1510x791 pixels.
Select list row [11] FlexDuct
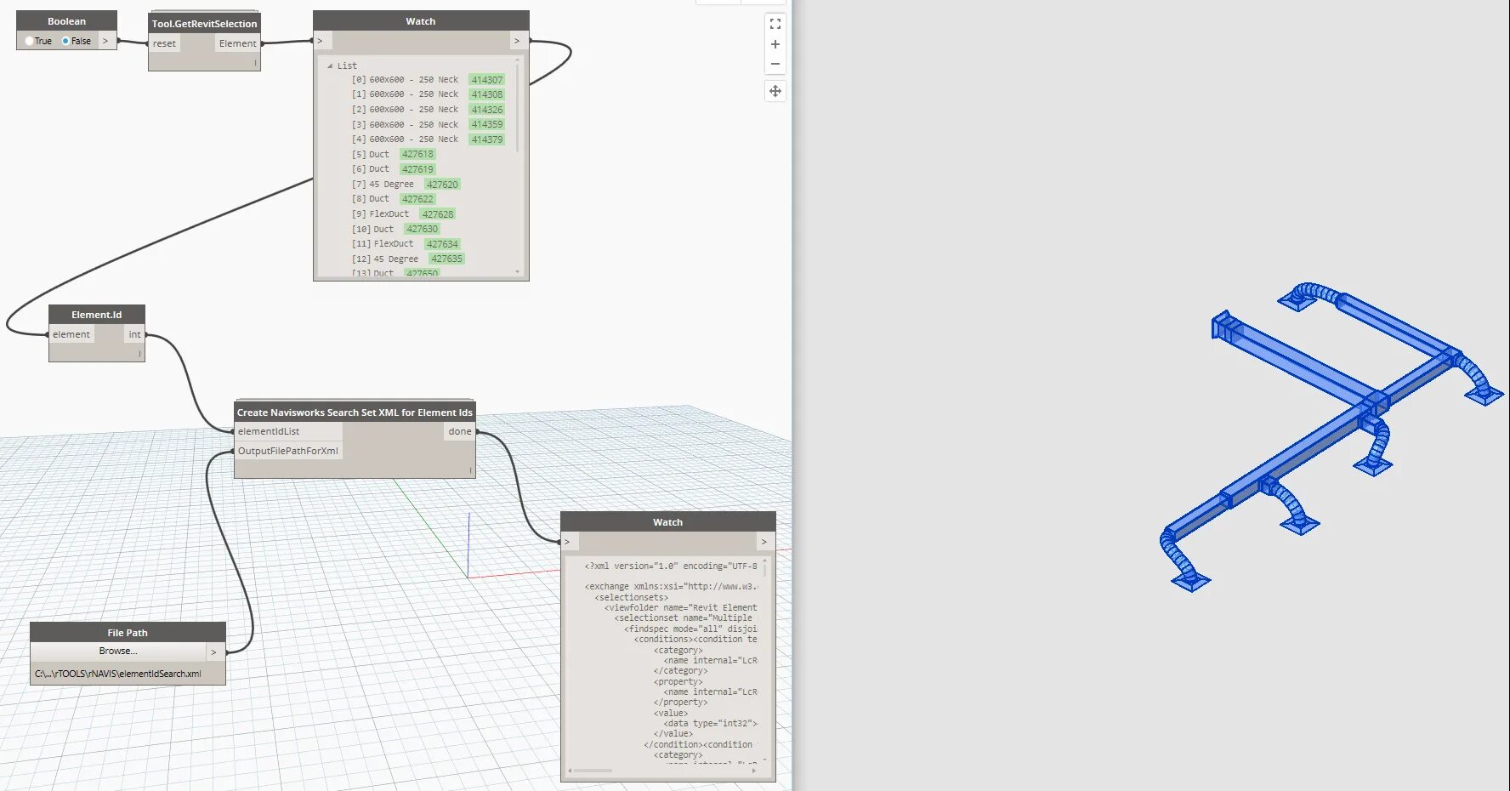(406, 244)
